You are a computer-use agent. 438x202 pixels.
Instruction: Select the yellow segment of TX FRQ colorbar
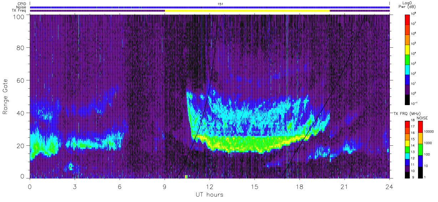(408, 143)
